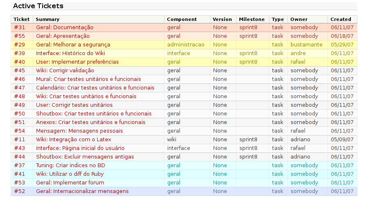Open 'Tuning: Criar indices no BD'
The height and width of the screenshot is (200, 373).
pos(71,166)
